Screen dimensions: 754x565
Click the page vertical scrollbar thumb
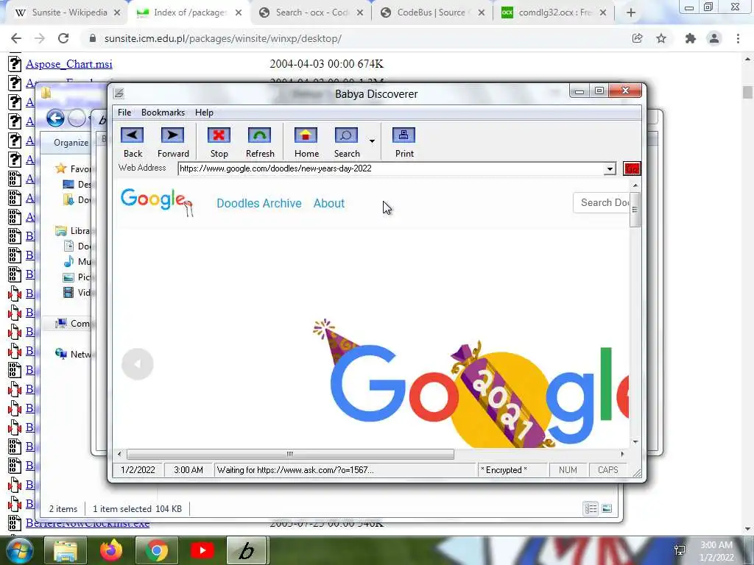point(635,210)
